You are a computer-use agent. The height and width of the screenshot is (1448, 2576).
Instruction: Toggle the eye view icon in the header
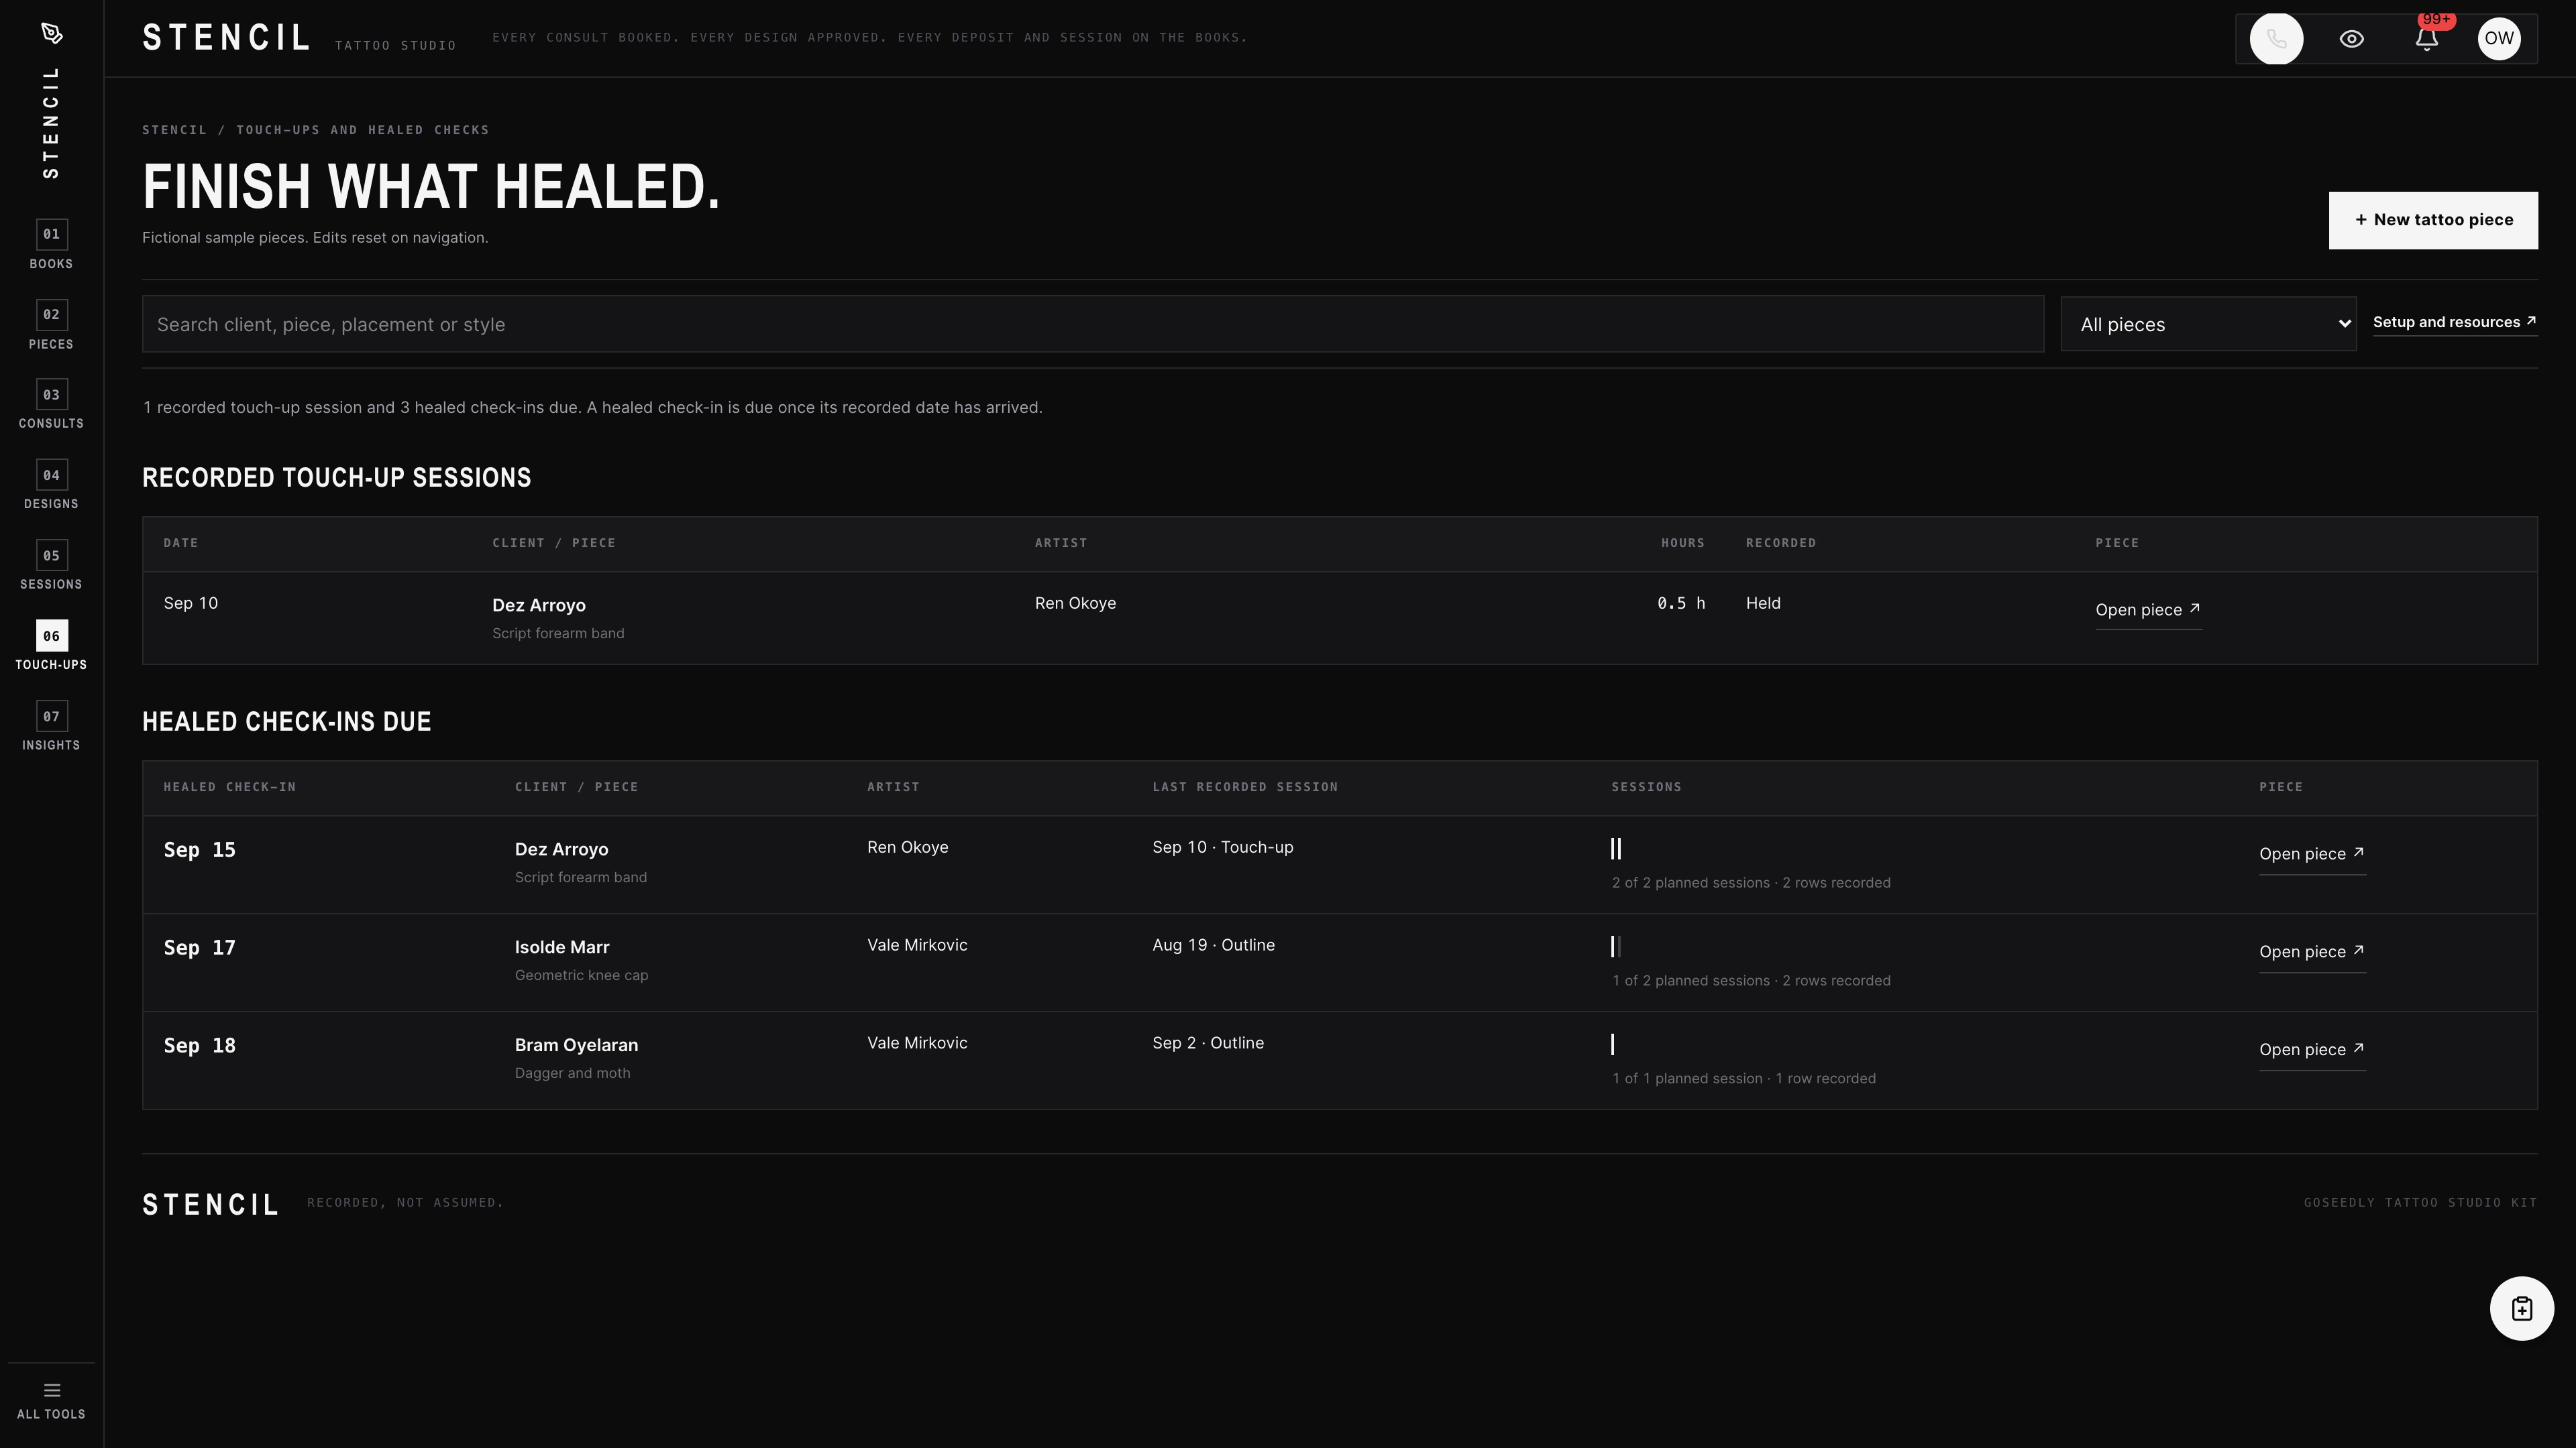point(2351,39)
